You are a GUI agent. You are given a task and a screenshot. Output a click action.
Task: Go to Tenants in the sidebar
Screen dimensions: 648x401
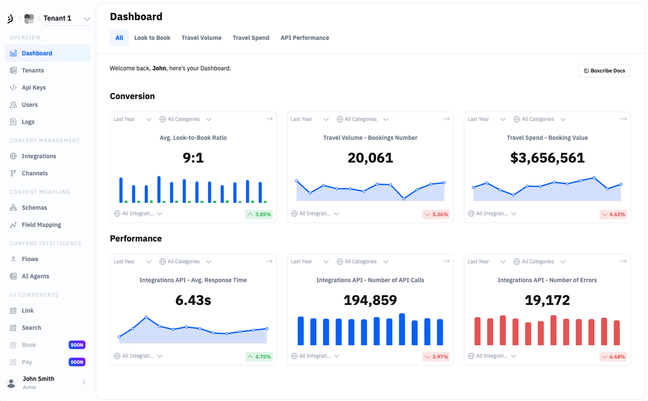[33, 70]
